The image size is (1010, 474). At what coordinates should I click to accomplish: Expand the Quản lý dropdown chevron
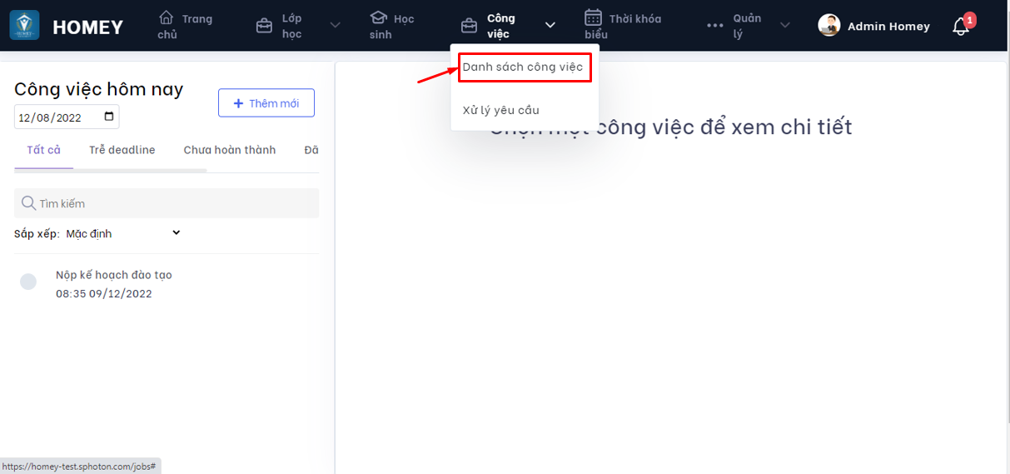click(x=784, y=26)
